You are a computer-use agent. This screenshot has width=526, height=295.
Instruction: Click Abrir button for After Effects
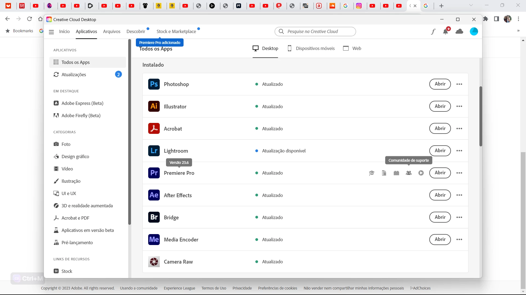point(440,195)
